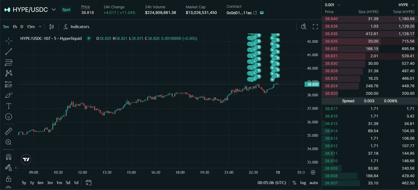
Task: Click ask price 38.836 row
Action: click(x=370, y=34)
